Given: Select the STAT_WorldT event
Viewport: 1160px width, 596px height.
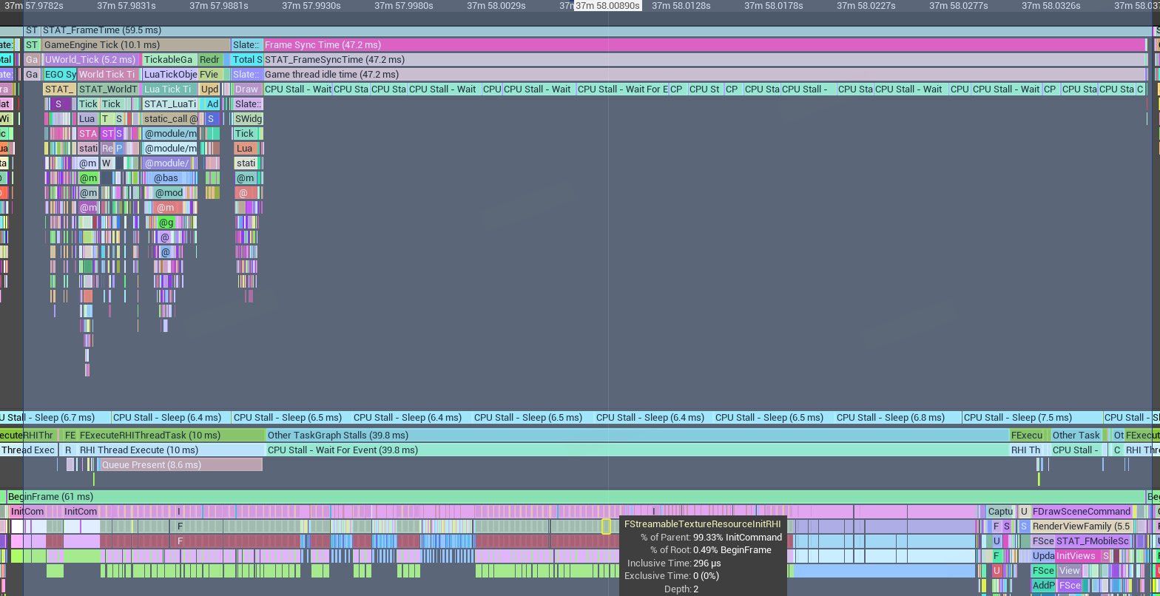Looking at the screenshot, I should tap(108, 89).
